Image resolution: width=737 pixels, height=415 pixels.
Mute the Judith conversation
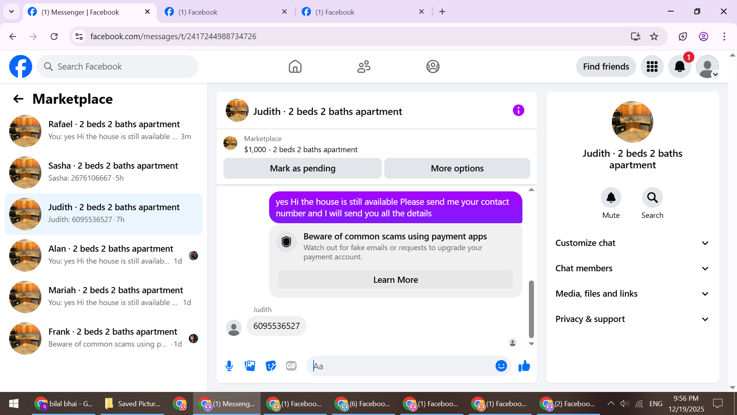pyautogui.click(x=611, y=198)
